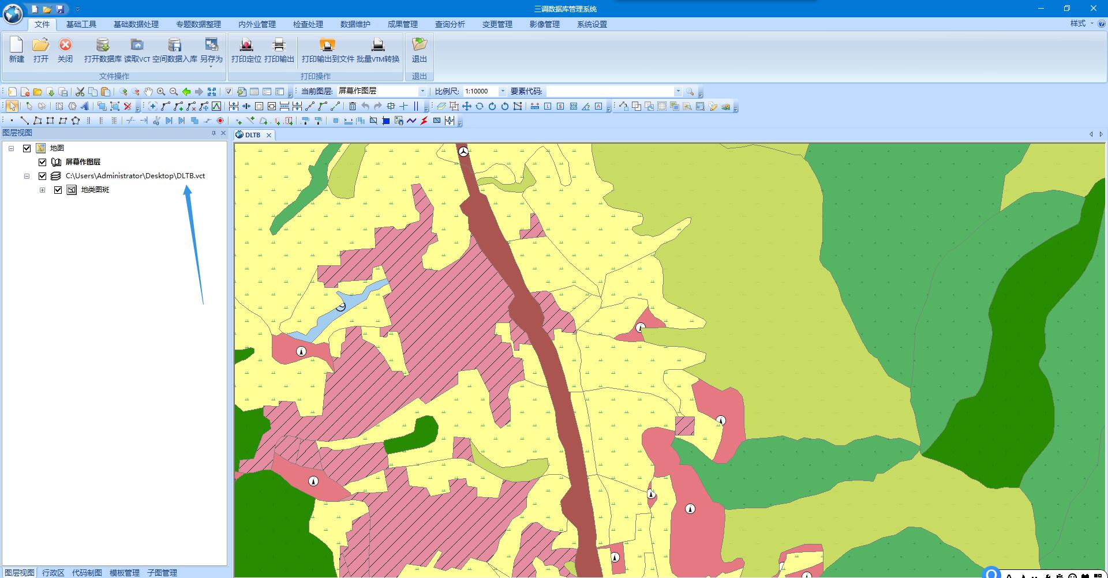Toggle the 屏幕作图层 checkbox
Viewport: 1108px width, 578px height.
pyautogui.click(x=42, y=162)
